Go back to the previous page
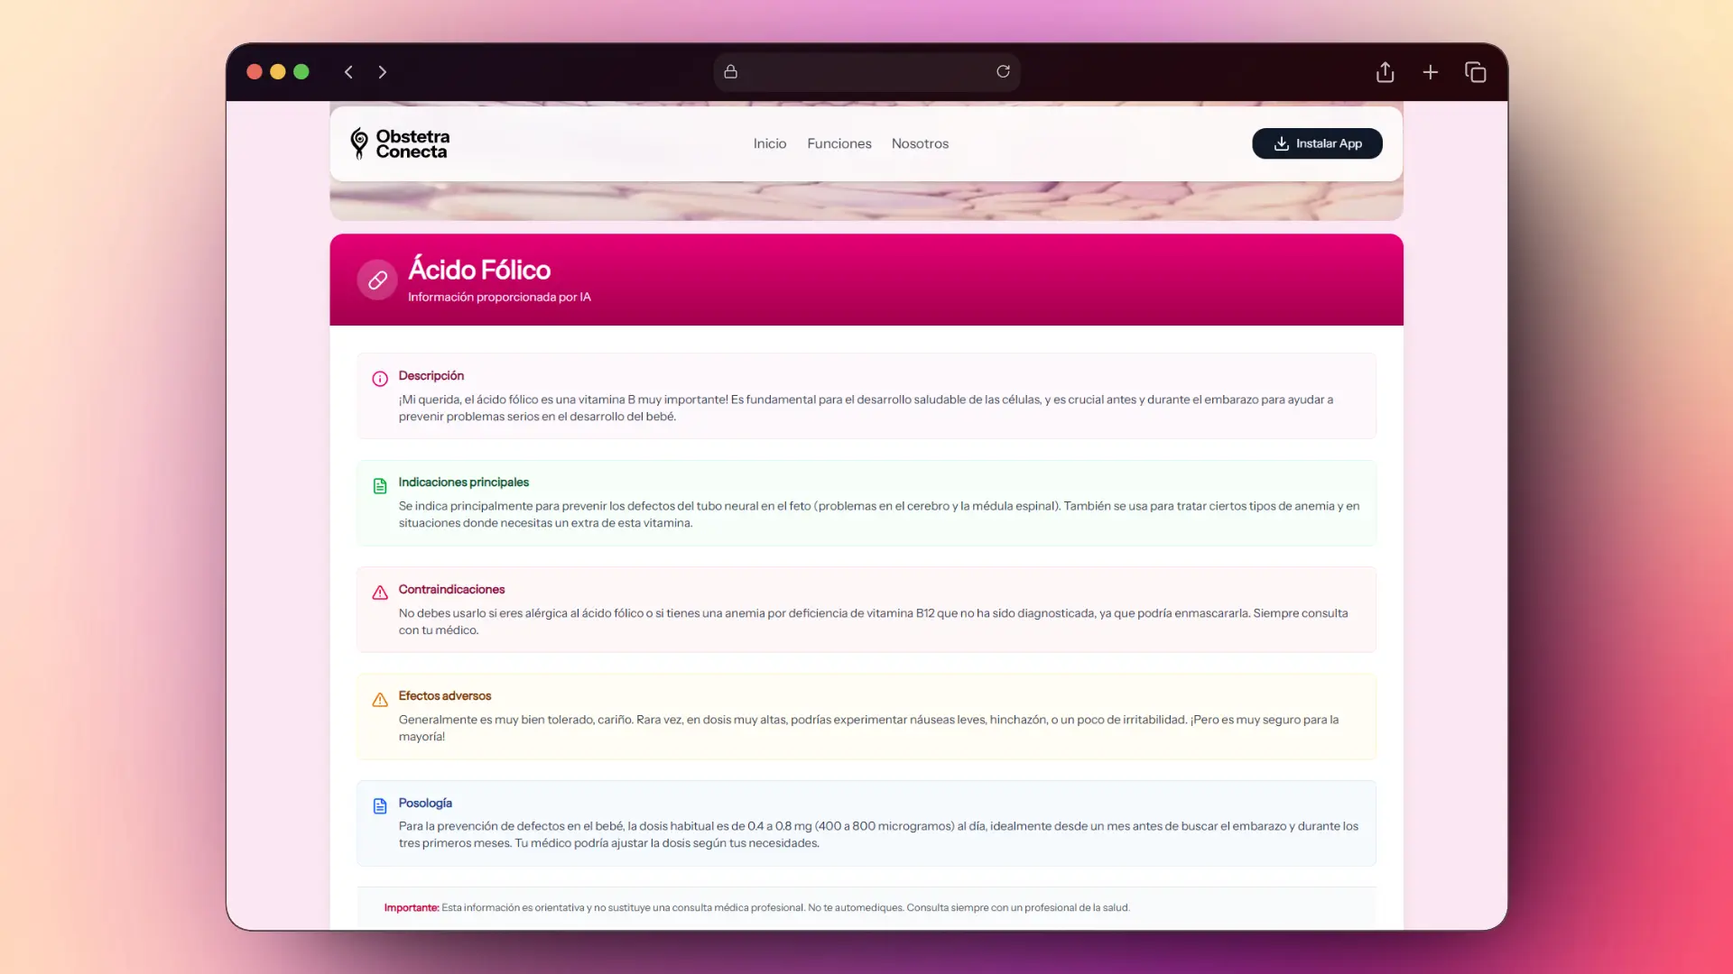Image resolution: width=1733 pixels, height=974 pixels. [348, 72]
